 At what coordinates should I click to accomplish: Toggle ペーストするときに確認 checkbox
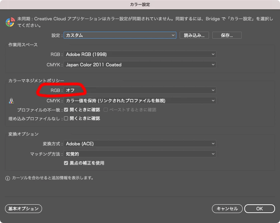pyautogui.click(x=106, y=110)
